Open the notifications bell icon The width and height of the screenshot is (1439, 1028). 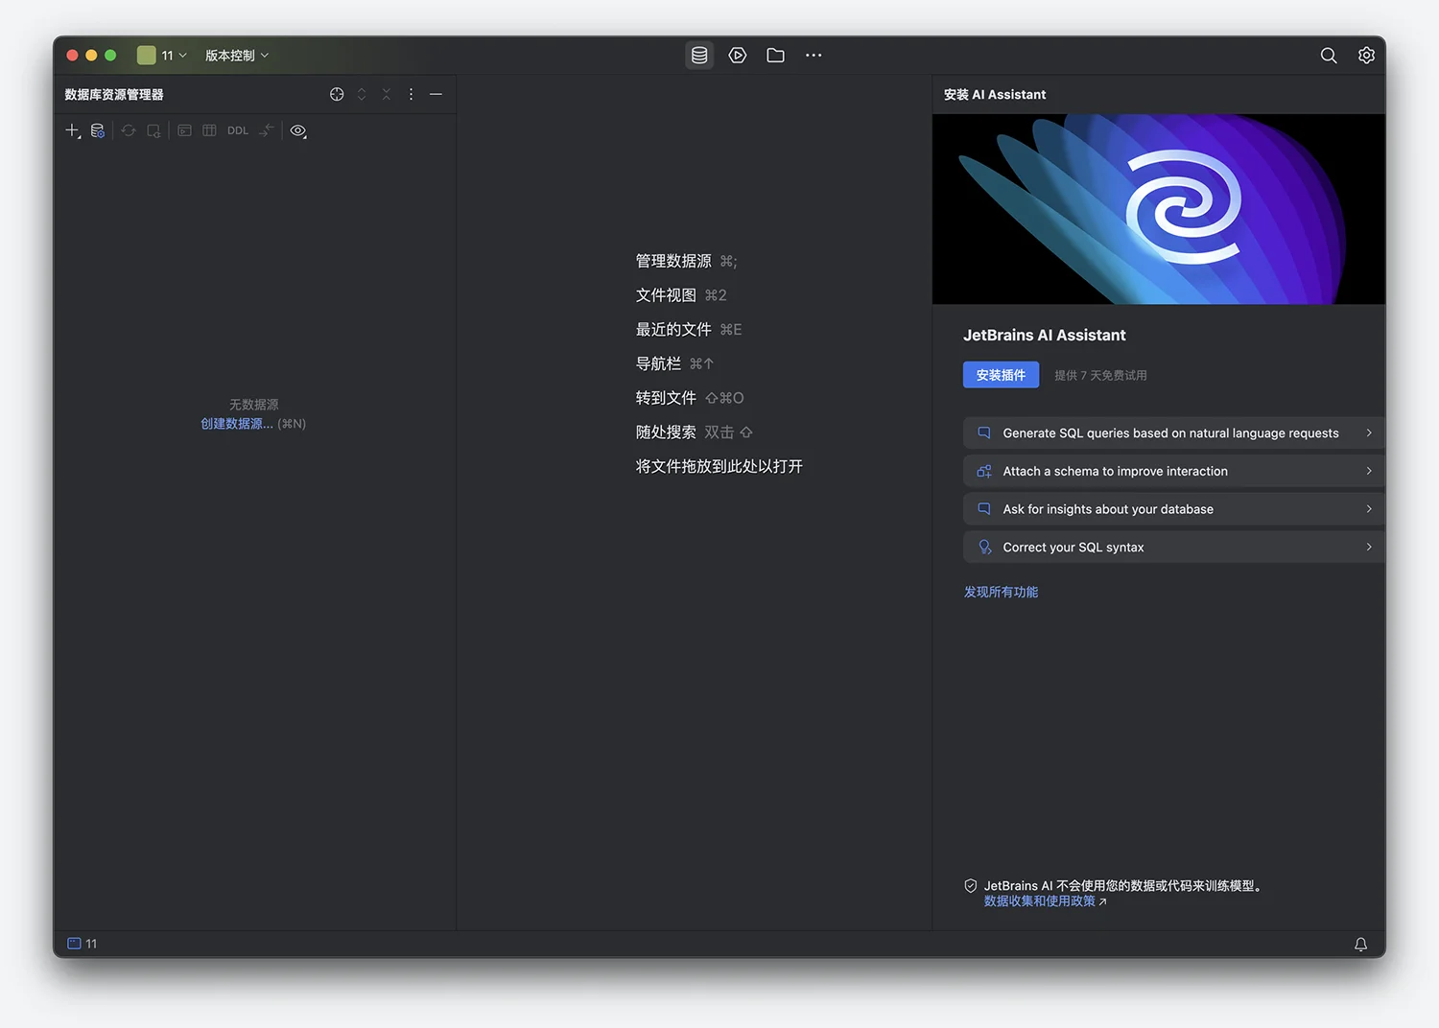(x=1360, y=945)
